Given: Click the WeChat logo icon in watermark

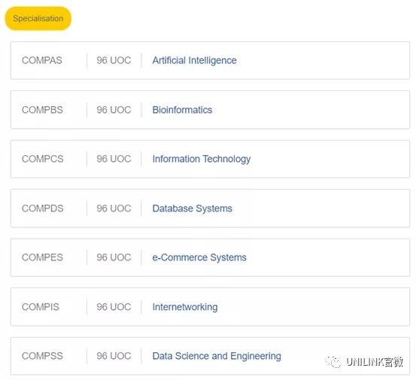Looking at the screenshot, I should (x=333, y=362).
